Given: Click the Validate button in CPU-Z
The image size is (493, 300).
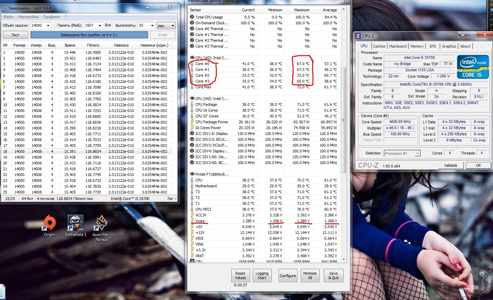Looking at the screenshot, I should click(x=451, y=165).
